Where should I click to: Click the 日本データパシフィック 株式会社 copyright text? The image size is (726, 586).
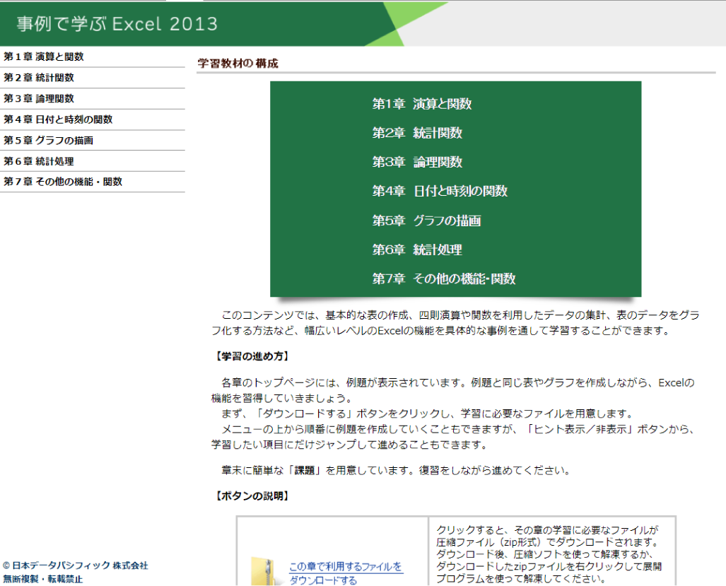point(76,566)
